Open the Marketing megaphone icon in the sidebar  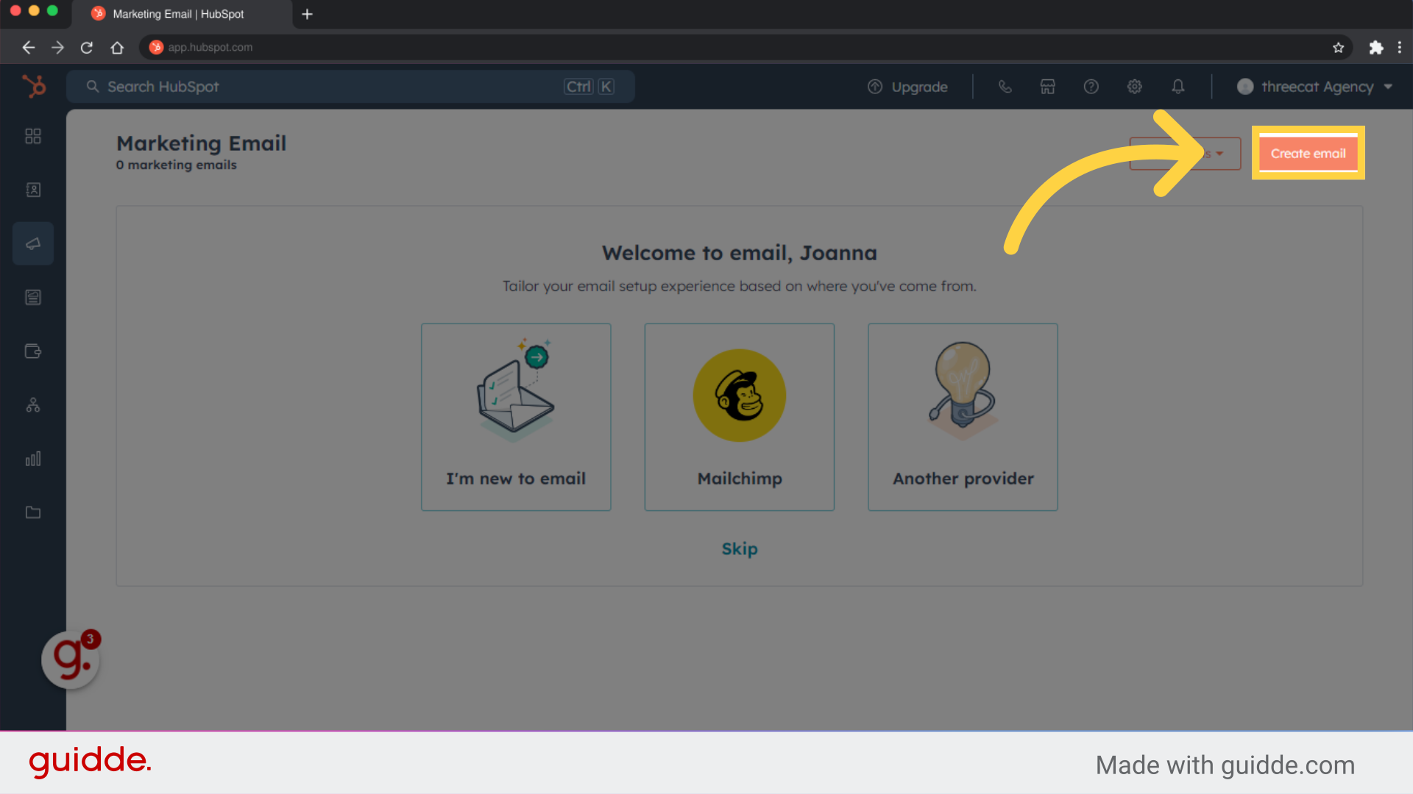click(x=33, y=243)
